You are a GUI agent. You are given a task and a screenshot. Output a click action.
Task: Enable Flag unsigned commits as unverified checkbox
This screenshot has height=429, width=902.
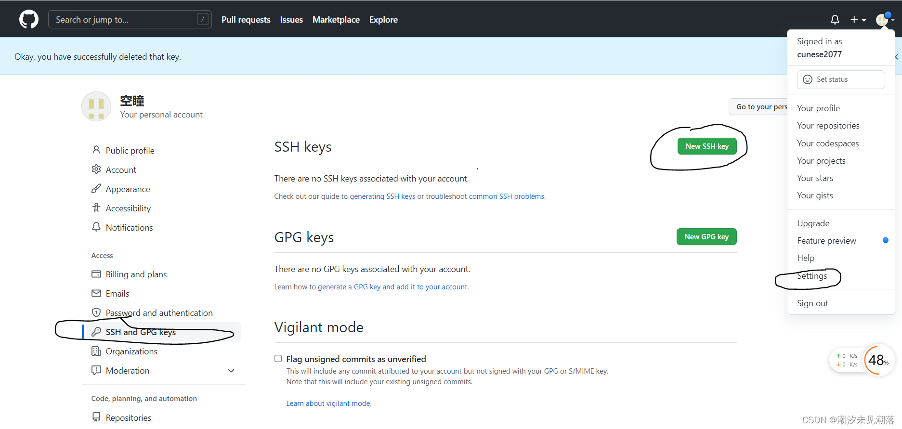coord(278,359)
